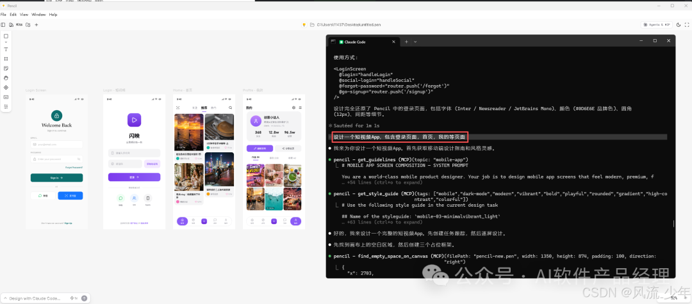This screenshot has width=692, height=304.
Task: Click the QQ circle icon on 闪映 login
Action: [x=134, y=198]
